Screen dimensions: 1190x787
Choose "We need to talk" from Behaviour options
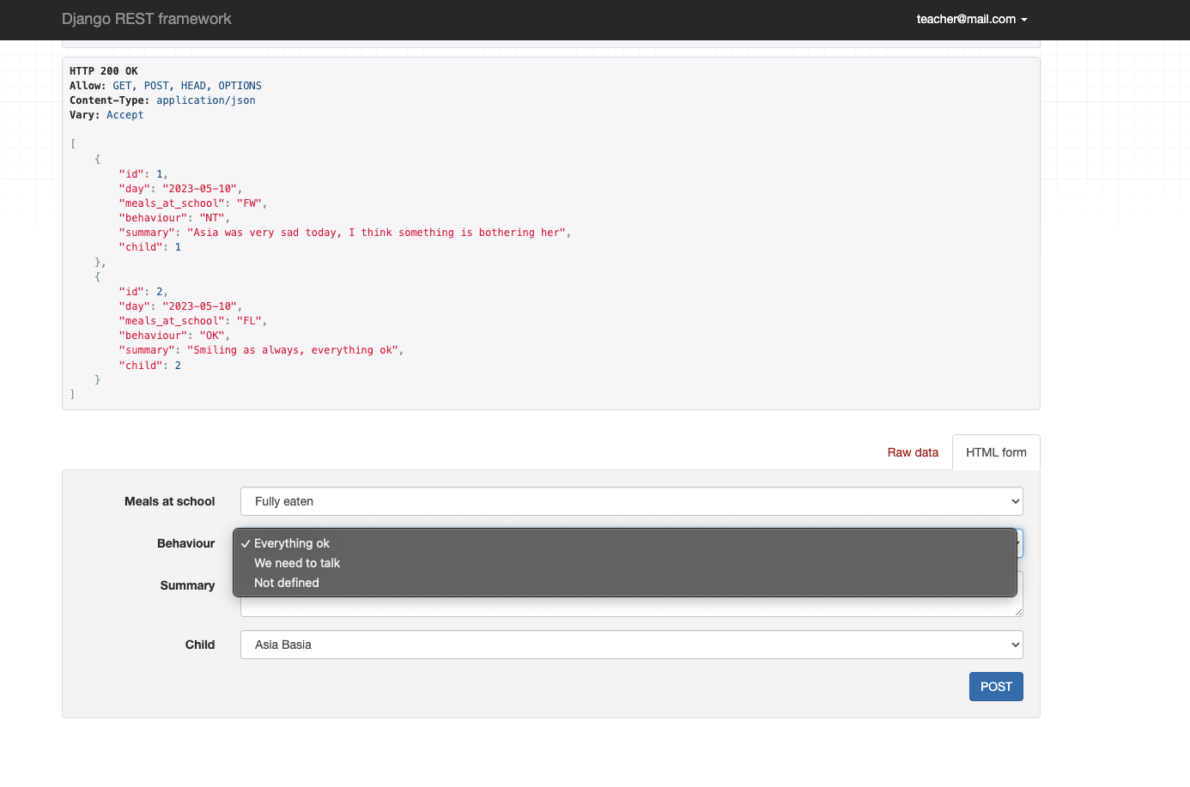(x=296, y=563)
